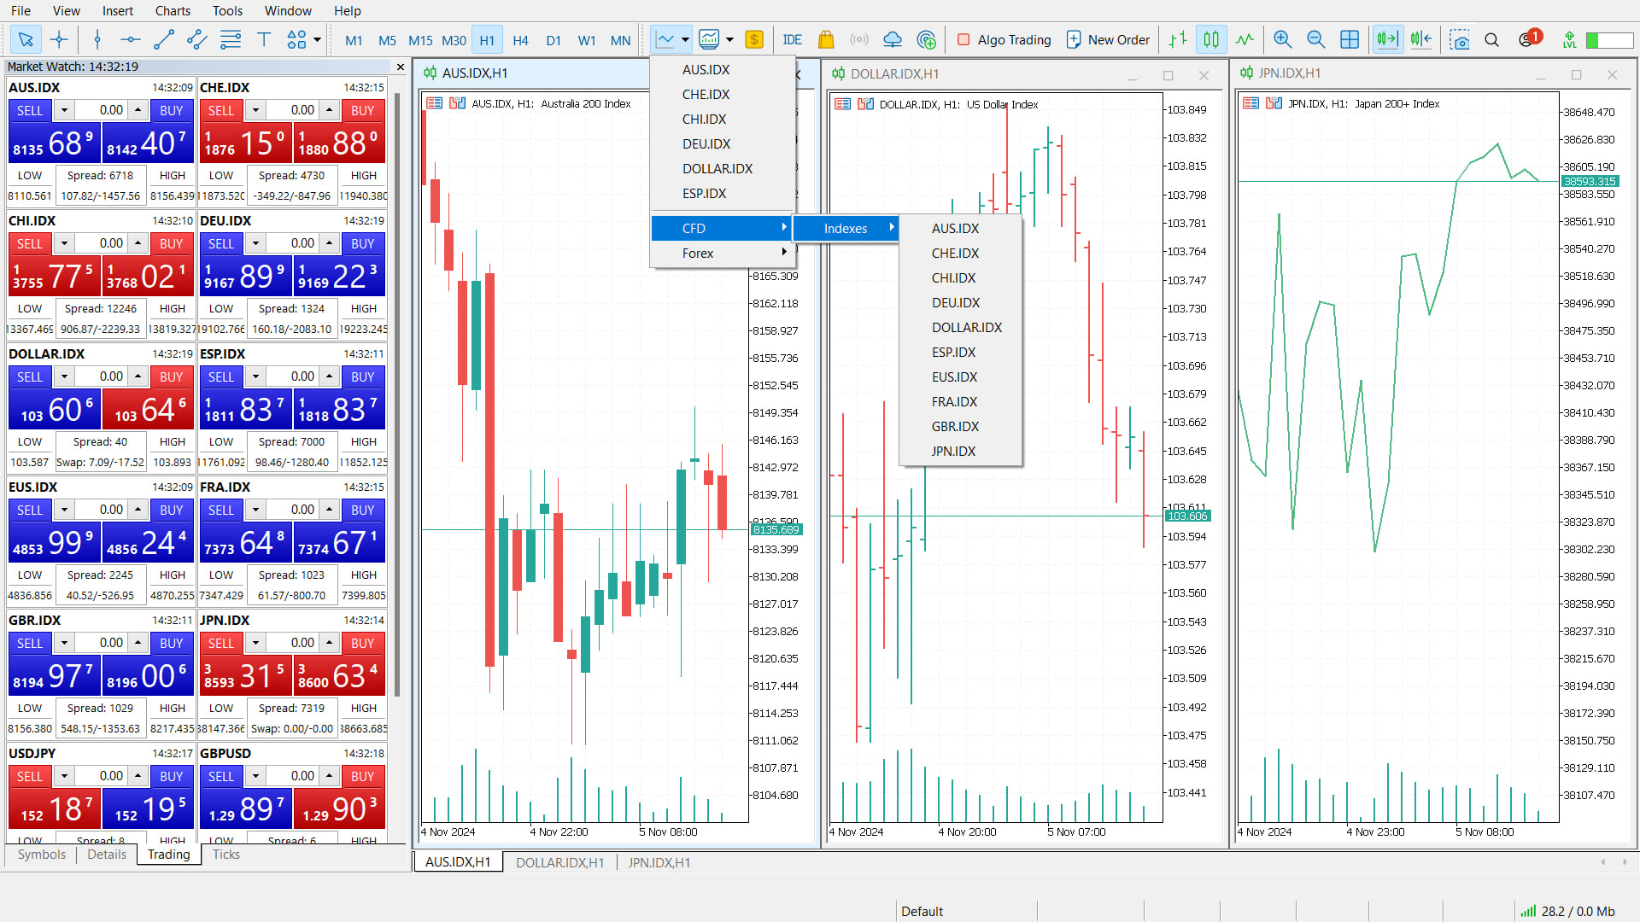Switch to candlestick chart display
Image resolution: width=1640 pixels, height=922 pixels.
click(1211, 39)
